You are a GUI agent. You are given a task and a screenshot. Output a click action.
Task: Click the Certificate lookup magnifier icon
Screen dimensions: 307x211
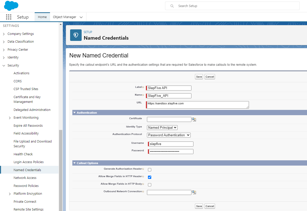coord(194,120)
